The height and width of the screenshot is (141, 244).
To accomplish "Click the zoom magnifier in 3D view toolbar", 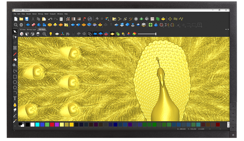I will click(x=45, y=34).
